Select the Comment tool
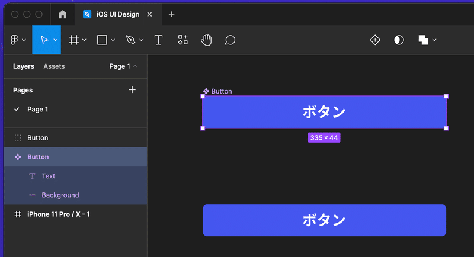Image resolution: width=474 pixels, height=257 pixels. tap(230, 40)
